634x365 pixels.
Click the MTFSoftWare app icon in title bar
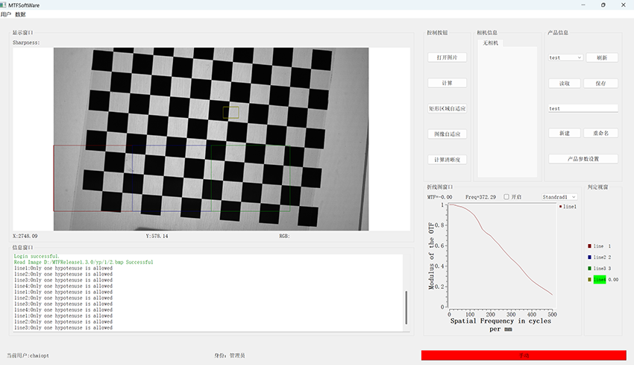click(x=4, y=4)
